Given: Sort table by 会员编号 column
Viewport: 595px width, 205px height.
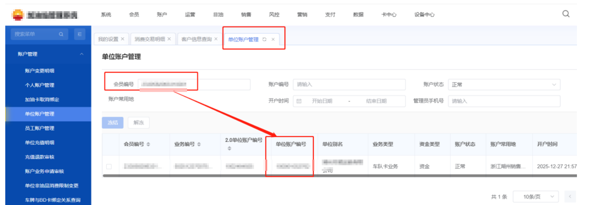Looking at the screenshot, I should pos(148,145).
